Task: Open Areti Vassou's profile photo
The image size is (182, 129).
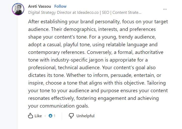Action: [x=18, y=9]
